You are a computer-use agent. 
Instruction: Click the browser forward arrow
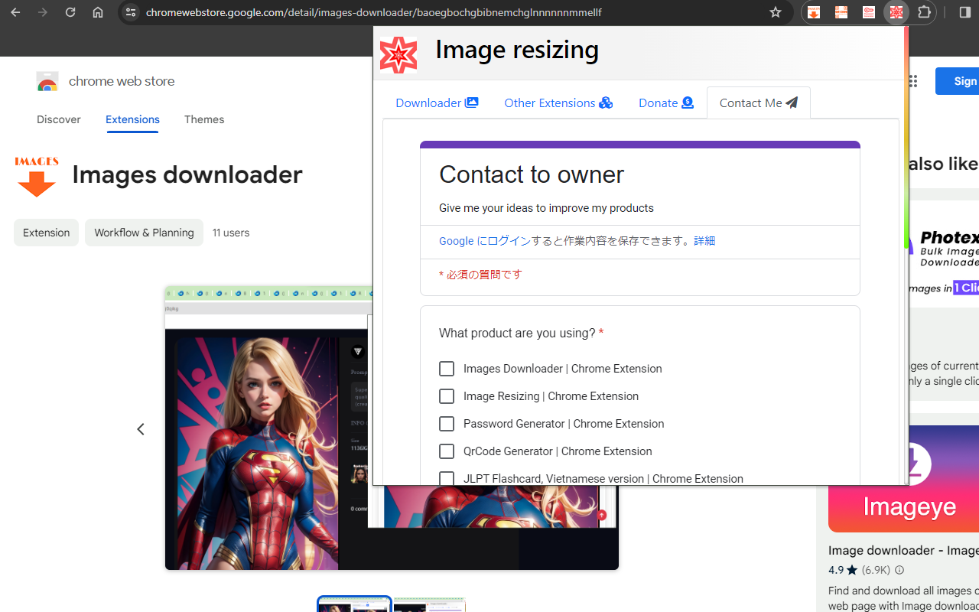(43, 12)
